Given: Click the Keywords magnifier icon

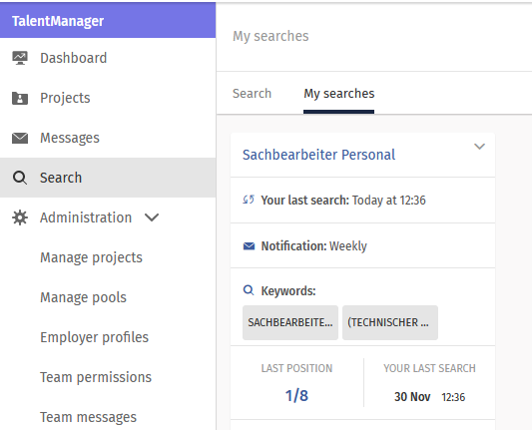Looking at the screenshot, I should click(x=249, y=290).
